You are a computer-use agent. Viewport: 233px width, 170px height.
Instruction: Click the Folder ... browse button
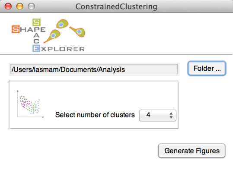click(207, 68)
